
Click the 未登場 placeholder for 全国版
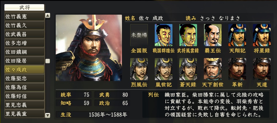[x=139, y=35]
